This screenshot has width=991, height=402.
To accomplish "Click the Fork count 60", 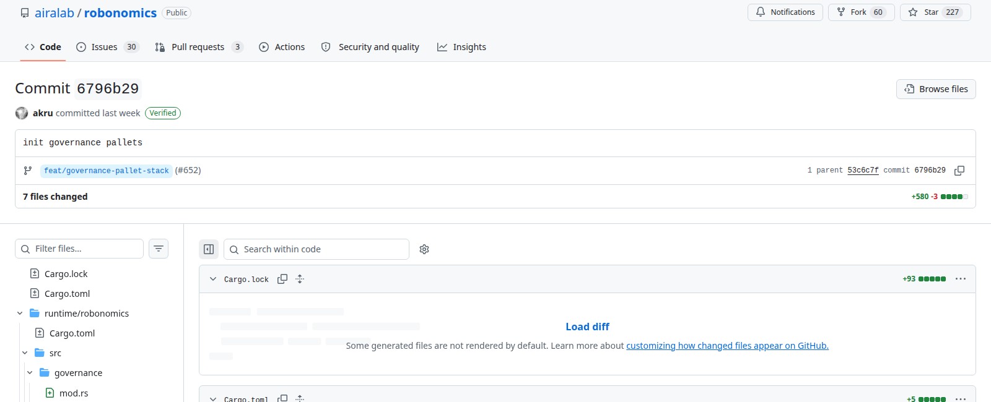I will [x=878, y=12].
